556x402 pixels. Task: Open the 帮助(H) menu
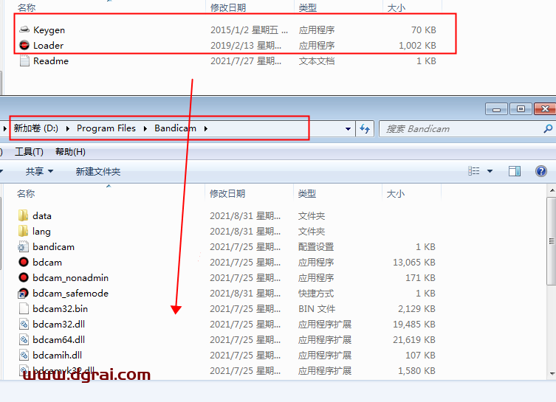[x=71, y=152]
